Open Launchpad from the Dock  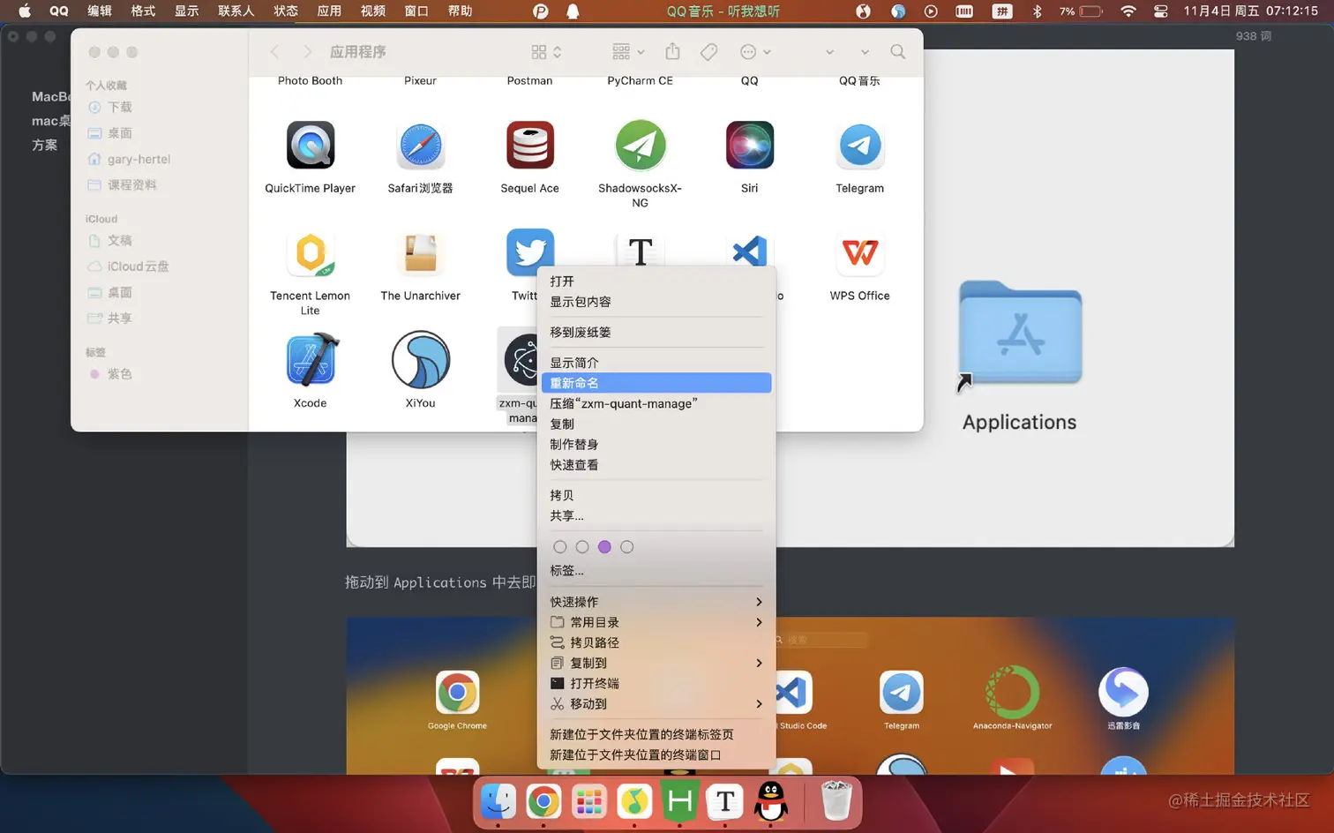pos(588,801)
